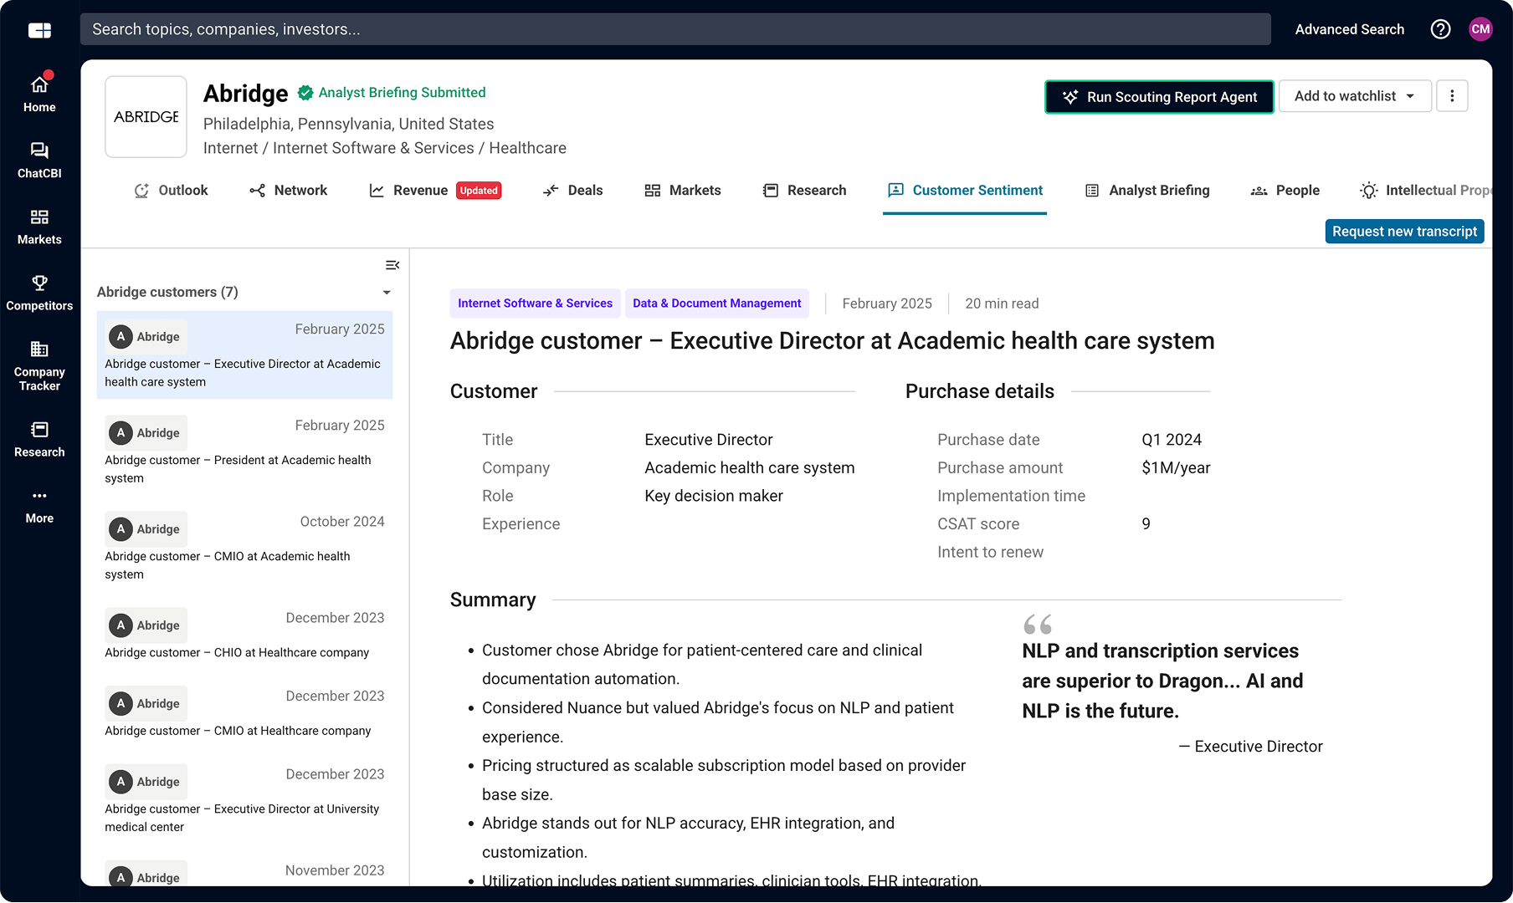
Task: Select the October 2024 CMIO transcript
Action: click(x=244, y=547)
